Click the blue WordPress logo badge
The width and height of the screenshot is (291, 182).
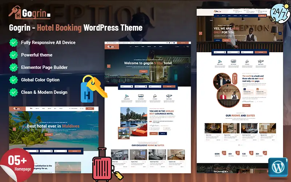coord(278,167)
